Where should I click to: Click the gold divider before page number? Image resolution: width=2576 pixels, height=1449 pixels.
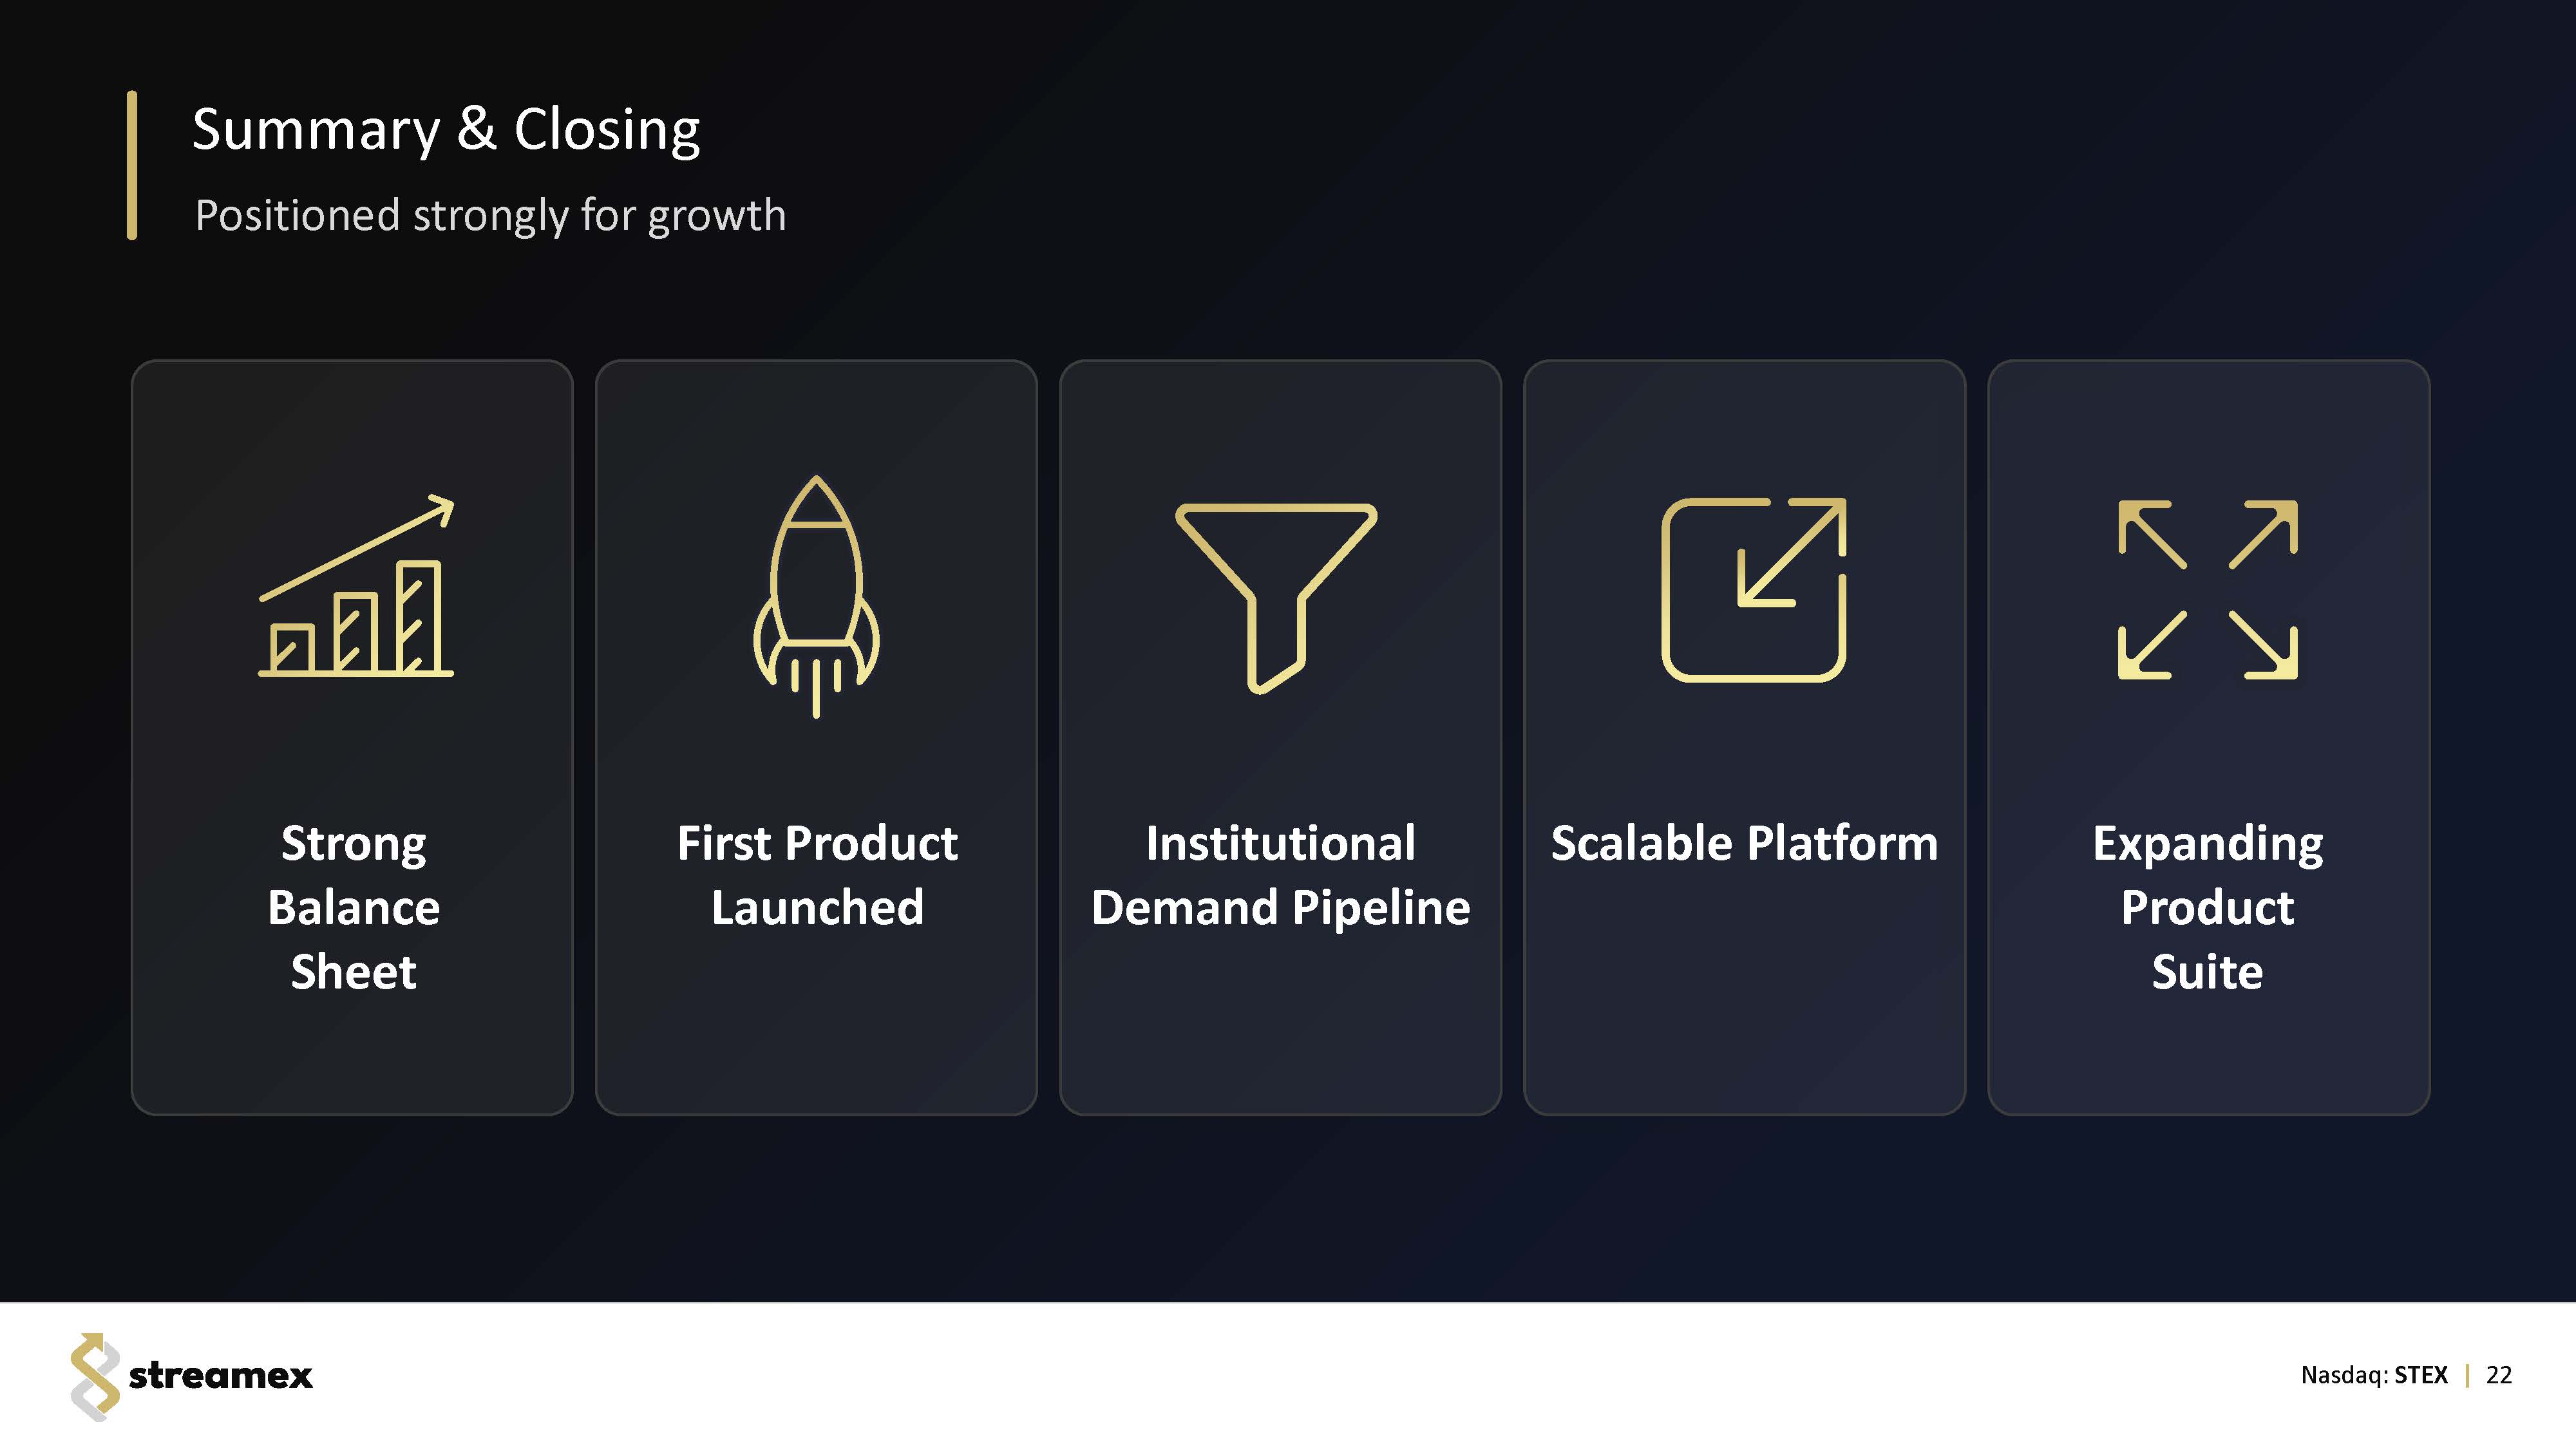click(2467, 1375)
